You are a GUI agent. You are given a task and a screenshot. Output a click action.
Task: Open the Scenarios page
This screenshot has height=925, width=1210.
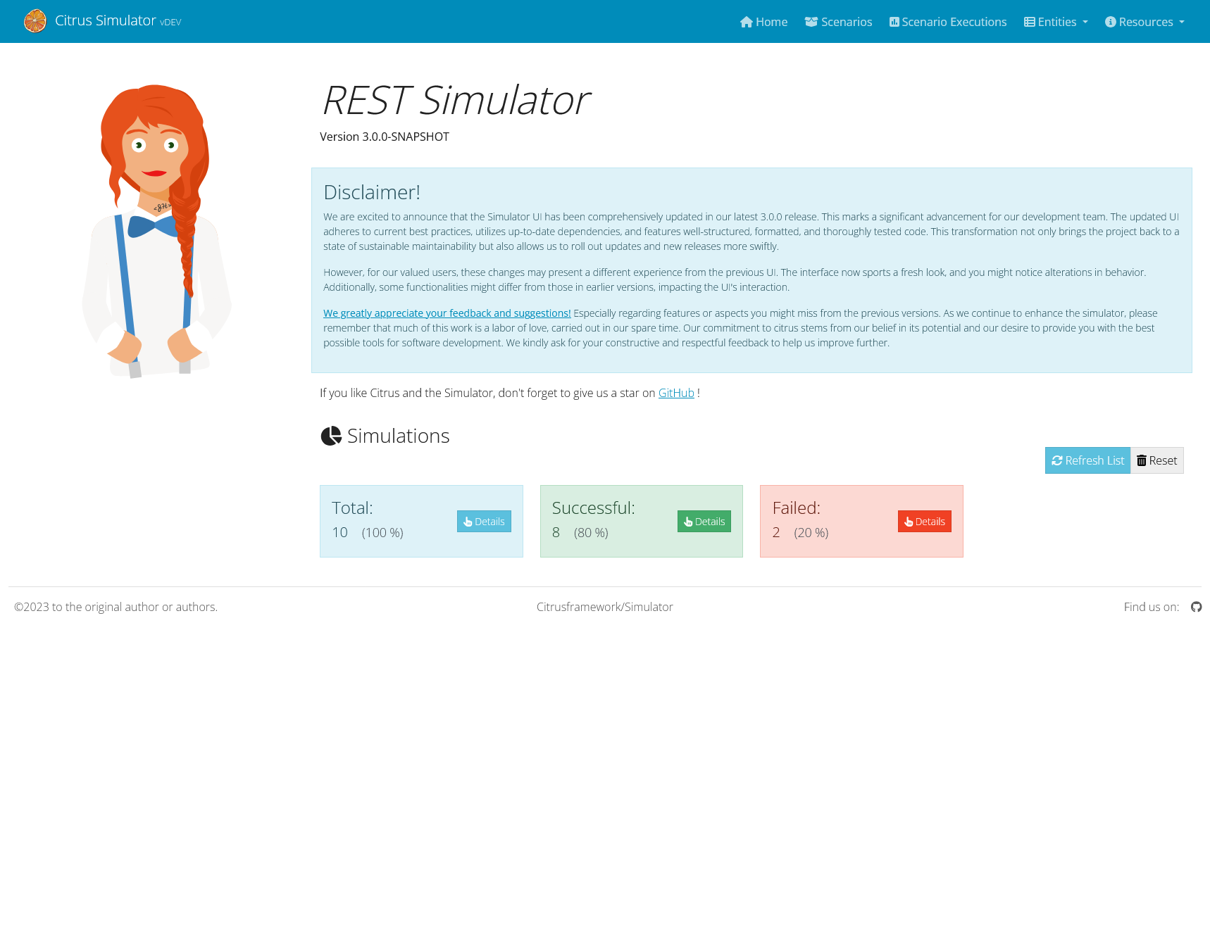838,22
